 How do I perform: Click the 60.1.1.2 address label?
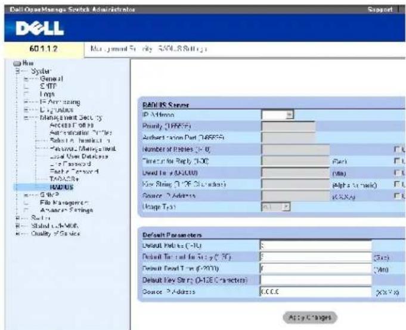tap(44, 49)
